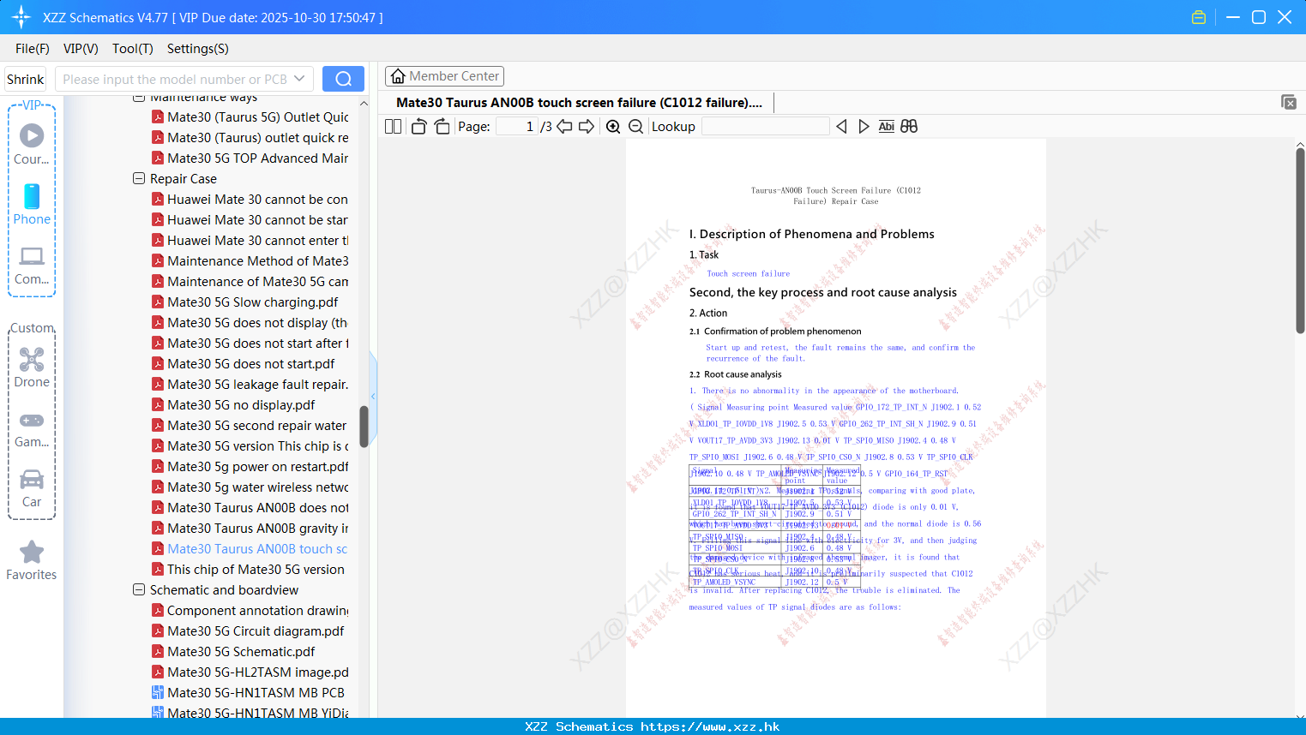This screenshot has width=1306, height=735.
Task: Open the File(F) menu
Action: pyautogui.click(x=33, y=48)
